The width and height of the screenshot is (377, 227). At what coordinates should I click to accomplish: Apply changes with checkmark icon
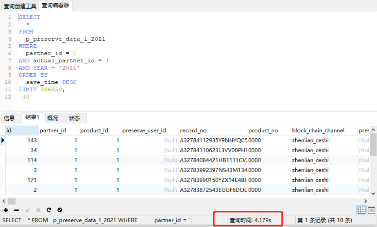click(27, 210)
